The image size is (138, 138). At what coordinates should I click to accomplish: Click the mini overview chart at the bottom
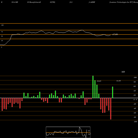pos(68,132)
